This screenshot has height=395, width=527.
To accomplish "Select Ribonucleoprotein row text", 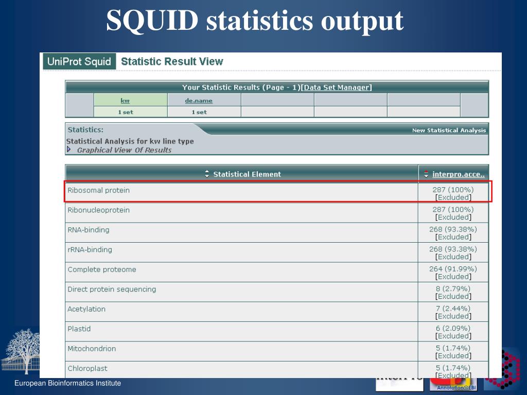I will point(98,210).
